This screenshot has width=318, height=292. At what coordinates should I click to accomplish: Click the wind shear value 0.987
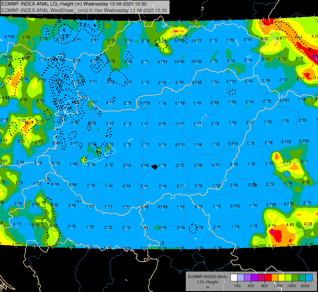tap(285, 101)
